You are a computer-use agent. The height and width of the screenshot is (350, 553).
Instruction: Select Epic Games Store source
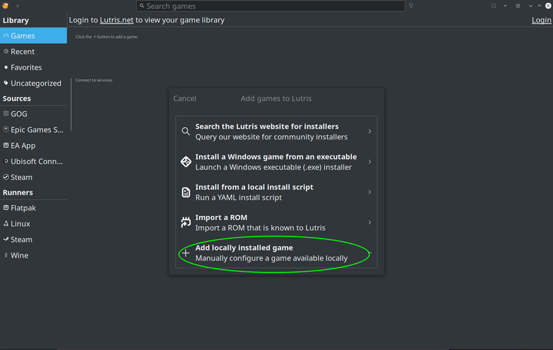(x=34, y=130)
